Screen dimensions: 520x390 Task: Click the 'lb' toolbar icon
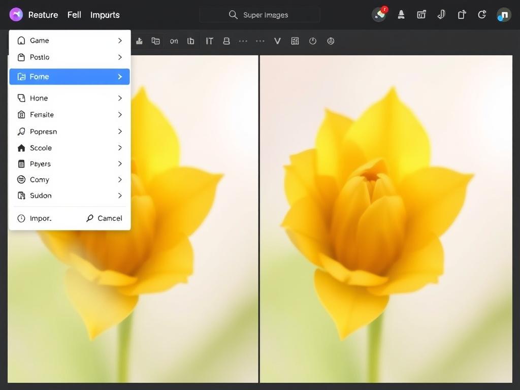pyautogui.click(x=191, y=41)
